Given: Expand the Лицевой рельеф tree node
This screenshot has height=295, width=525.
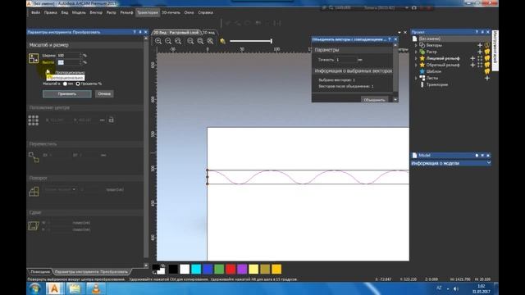Looking at the screenshot, I should 416,58.
